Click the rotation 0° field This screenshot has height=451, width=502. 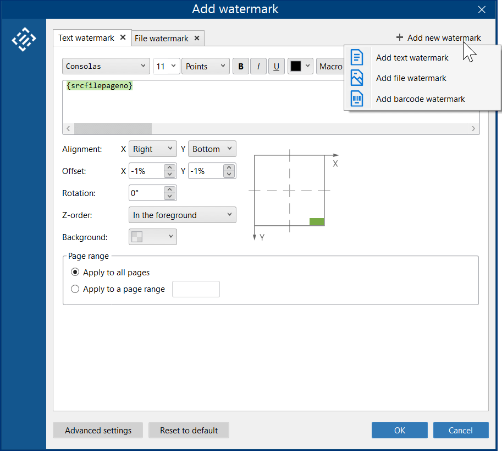pos(147,193)
